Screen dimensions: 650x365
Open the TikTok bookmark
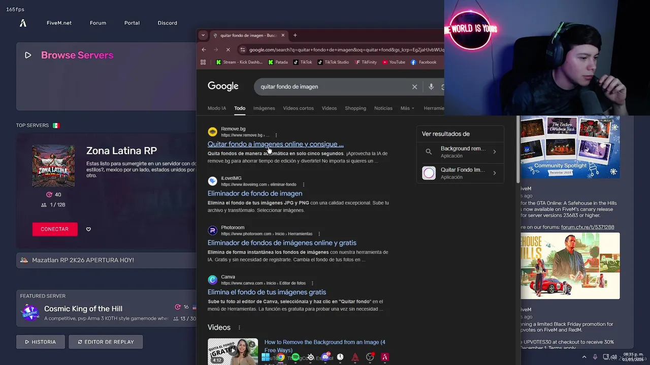pyautogui.click(x=302, y=62)
